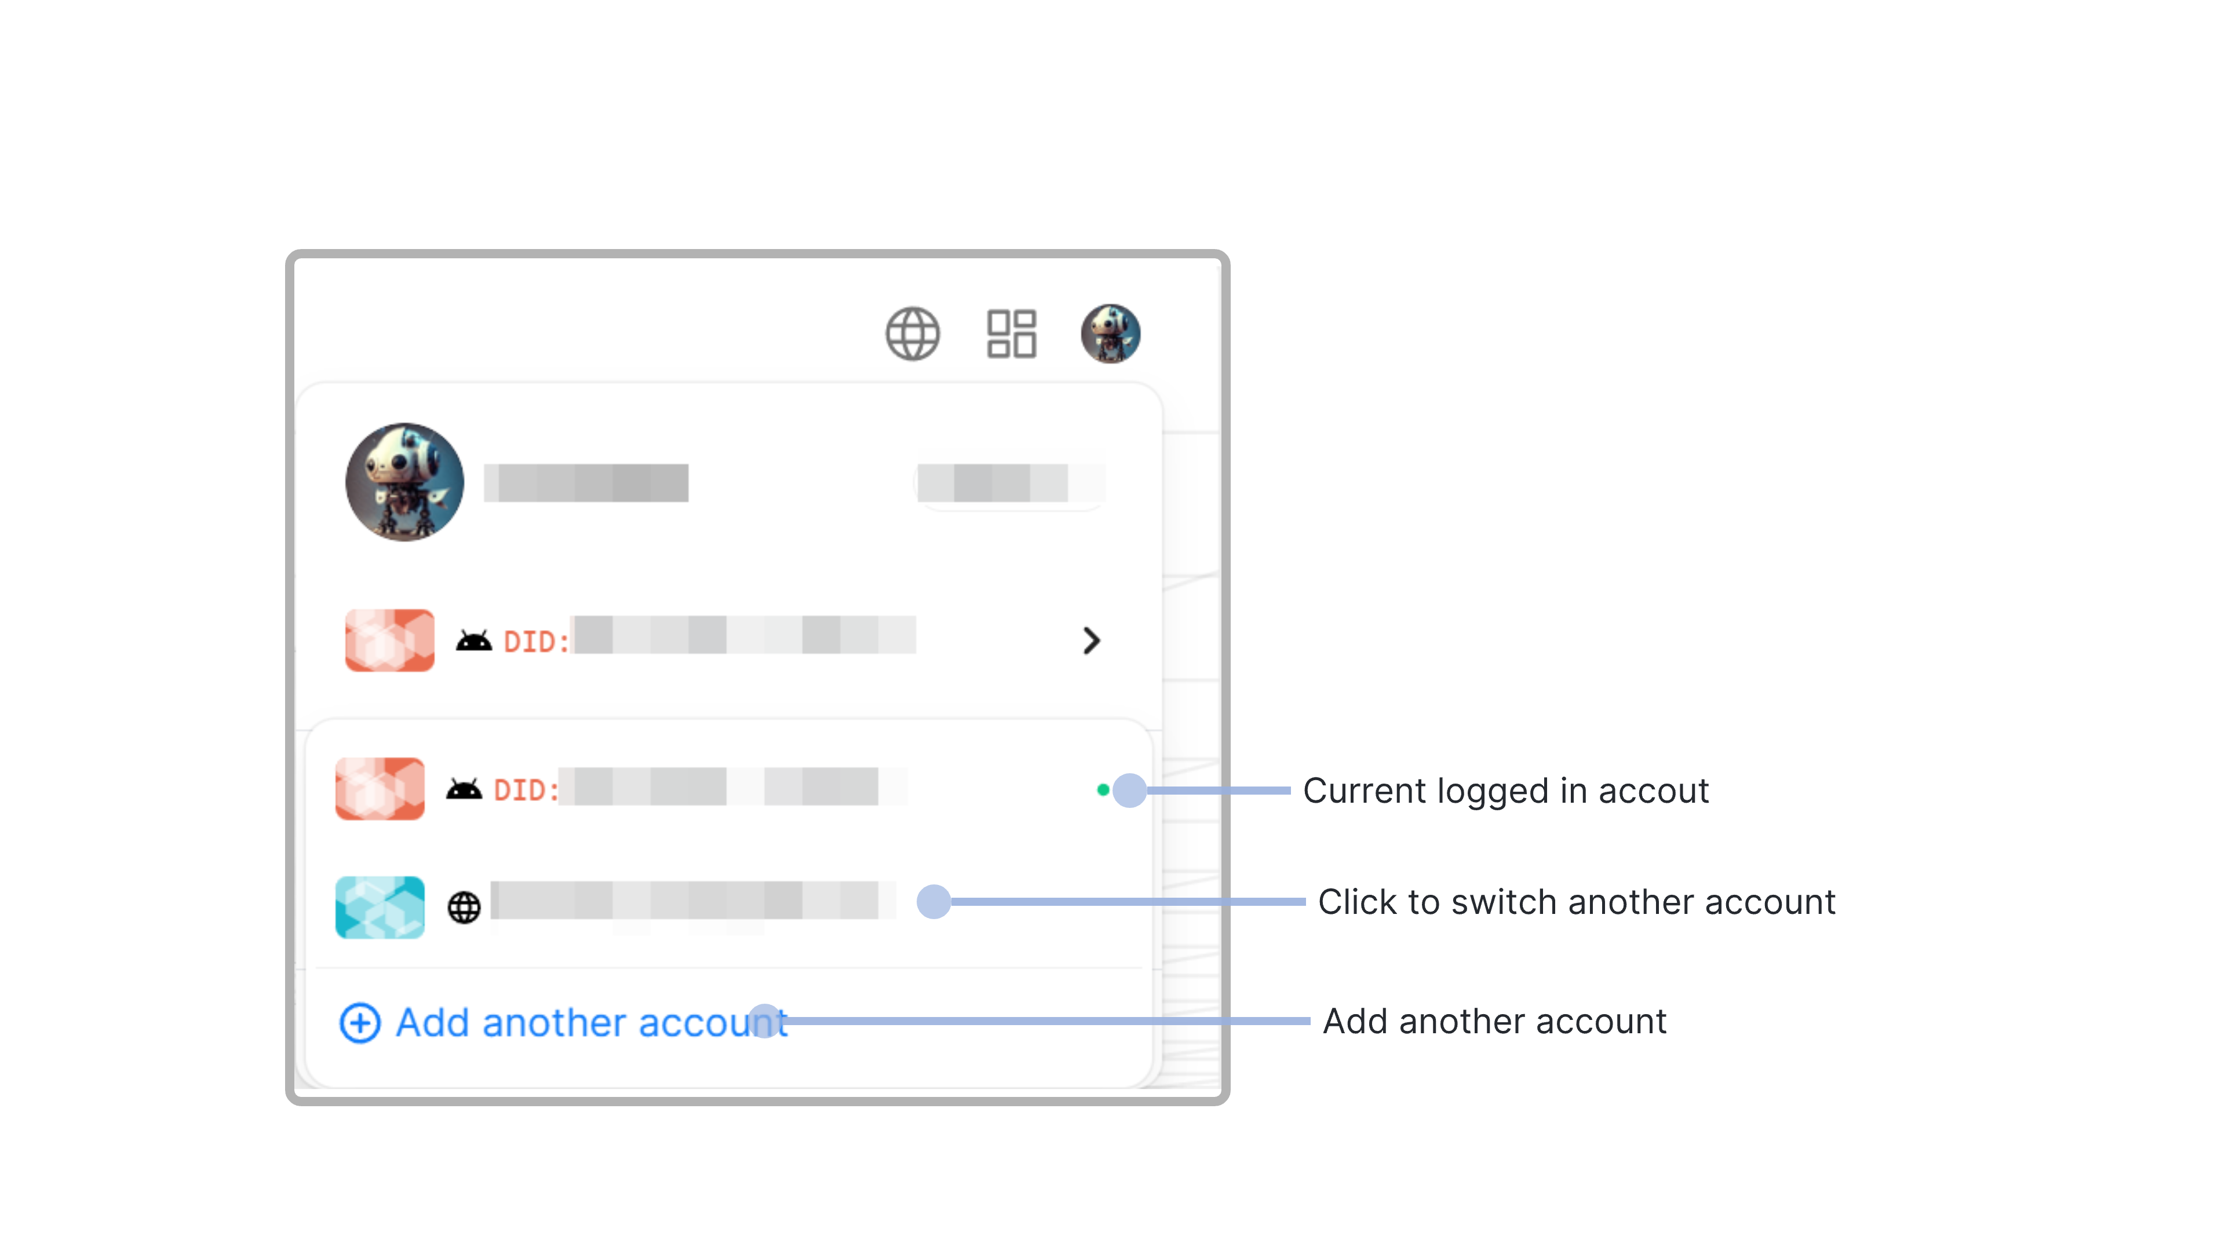The width and height of the screenshot is (2225, 1251).
Task: Click the blue "Add another account" link
Action: click(x=591, y=1023)
